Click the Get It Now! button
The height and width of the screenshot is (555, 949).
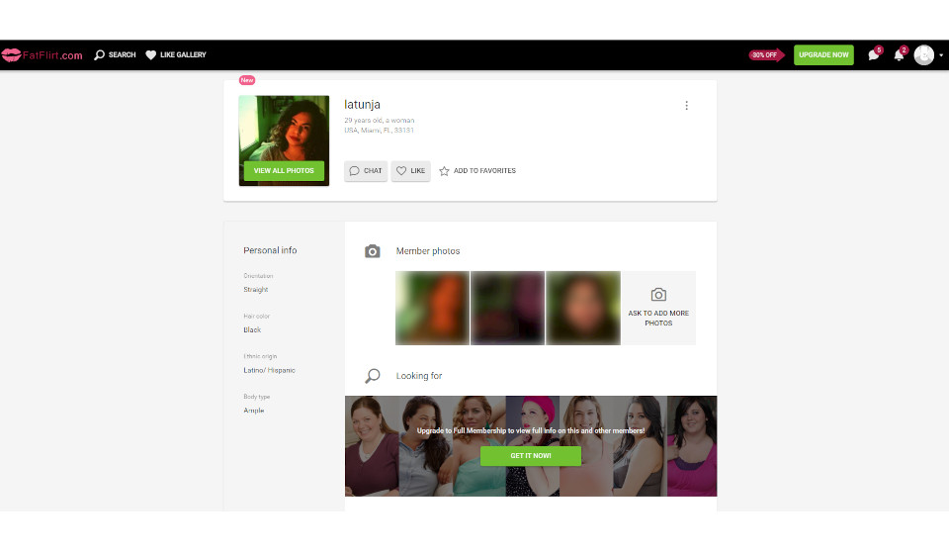[x=530, y=456]
